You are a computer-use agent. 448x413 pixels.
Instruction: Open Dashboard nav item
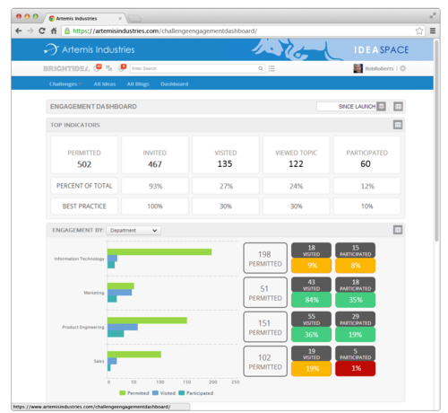click(175, 84)
